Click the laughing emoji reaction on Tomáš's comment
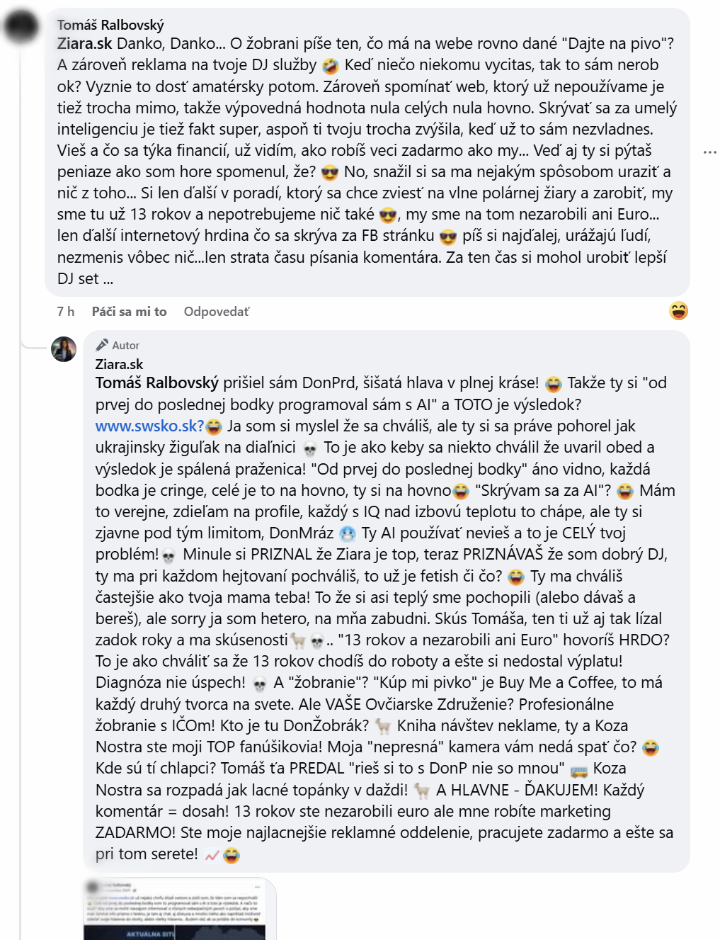 pos(677,310)
